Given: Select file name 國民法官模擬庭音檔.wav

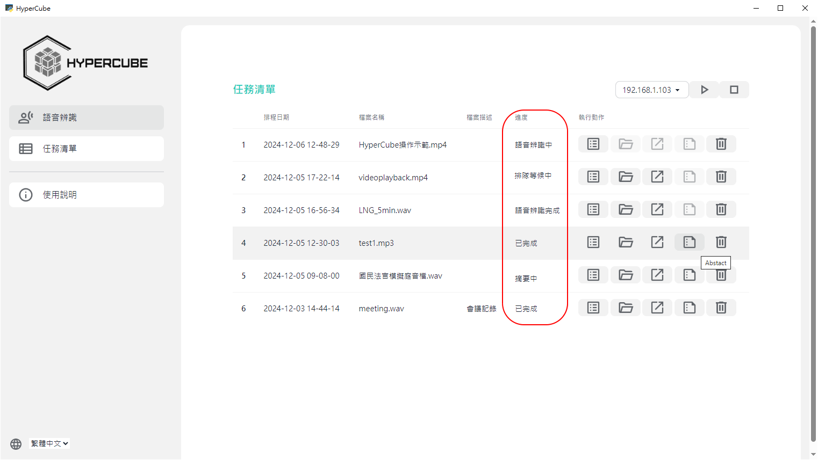Looking at the screenshot, I should coord(400,276).
